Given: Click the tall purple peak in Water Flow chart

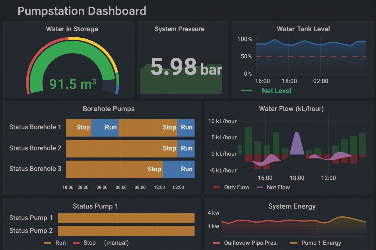Looking at the screenshot, I should click(297, 143).
